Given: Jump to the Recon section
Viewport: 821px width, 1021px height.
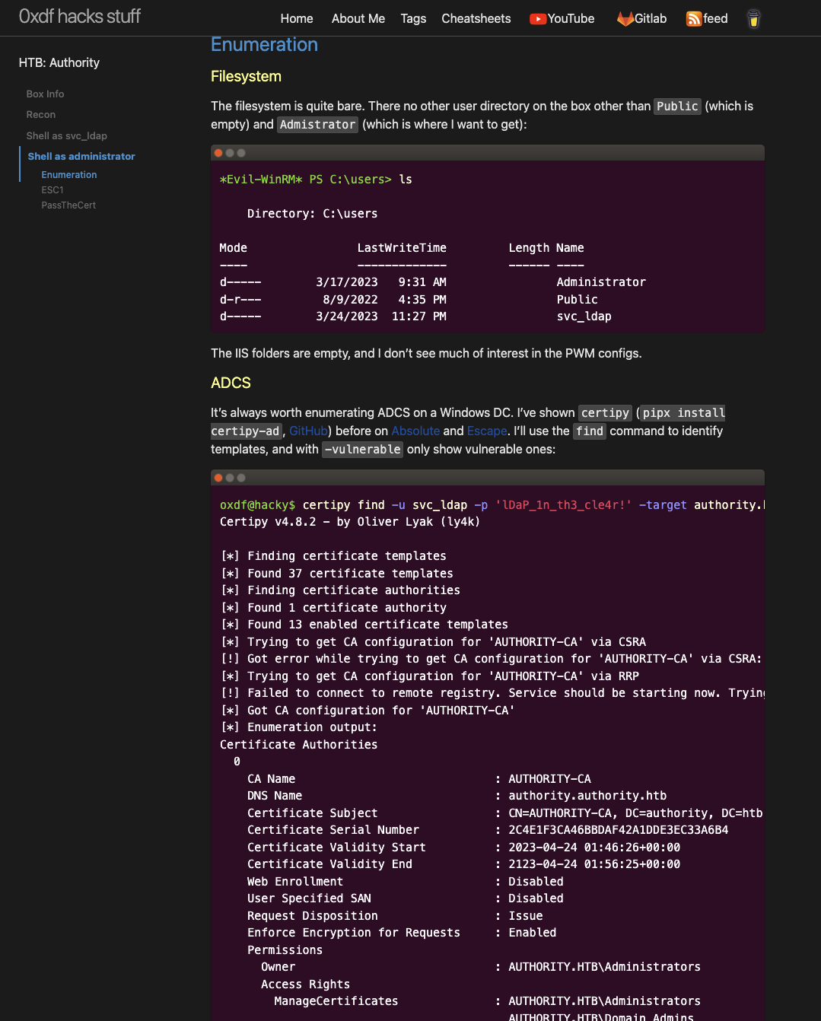Looking at the screenshot, I should click(x=41, y=114).
